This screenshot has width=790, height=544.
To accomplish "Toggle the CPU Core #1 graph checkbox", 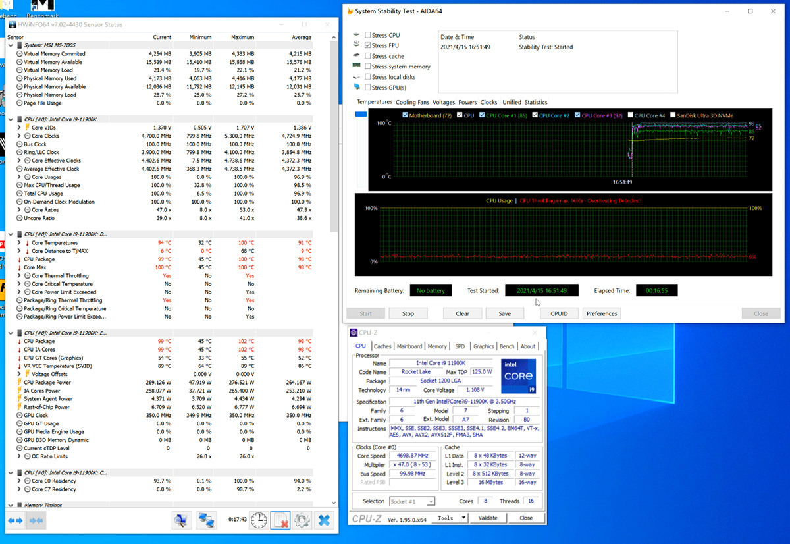I will coord(482,115).
